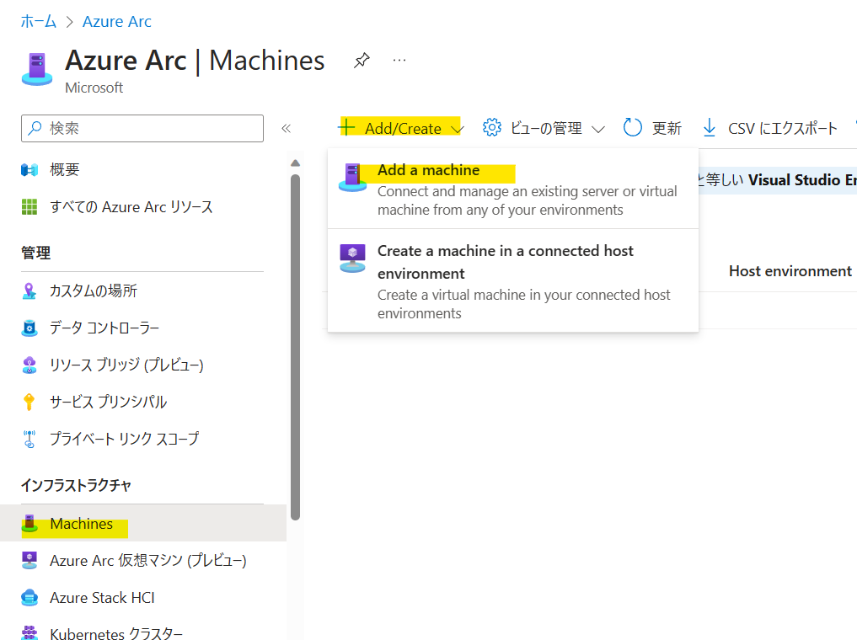857x640 pixels.
Task: Click the リソース ブリッジ icon
Action: [29, 365]
